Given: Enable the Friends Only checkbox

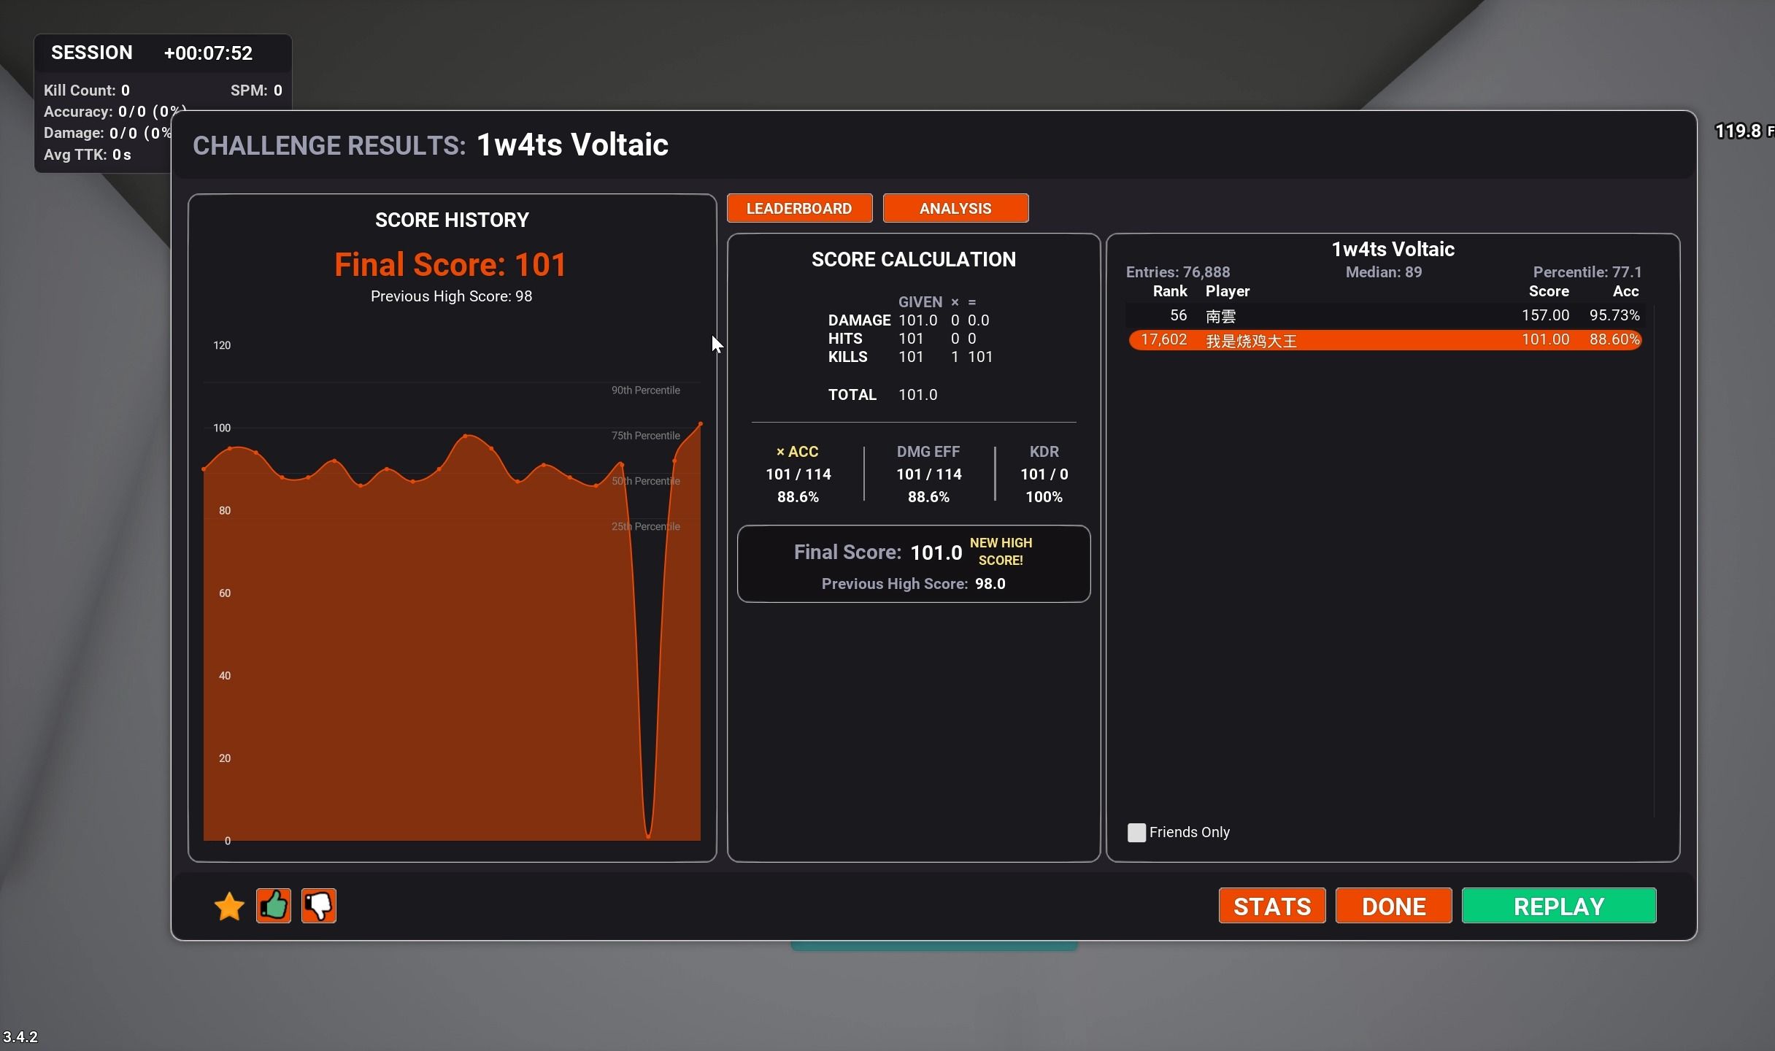Looking at the screenshot, I should point(1136,832).
